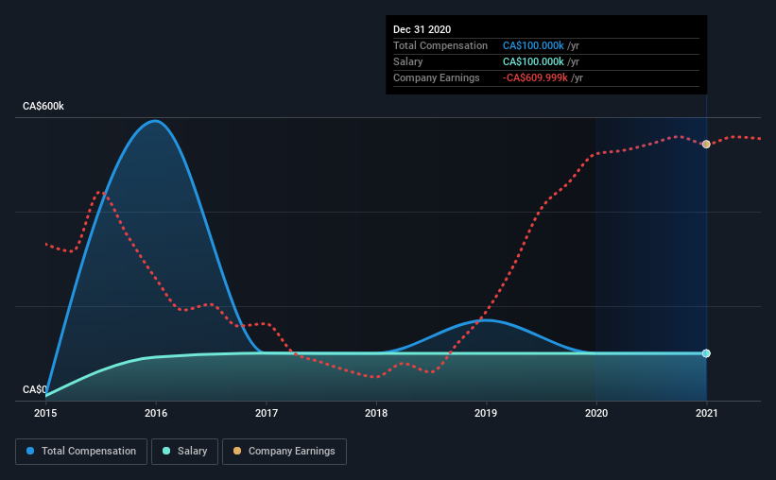Click the Salary CA$100.000k tooltip value
776x480 pixels.
tap(533, 61)
